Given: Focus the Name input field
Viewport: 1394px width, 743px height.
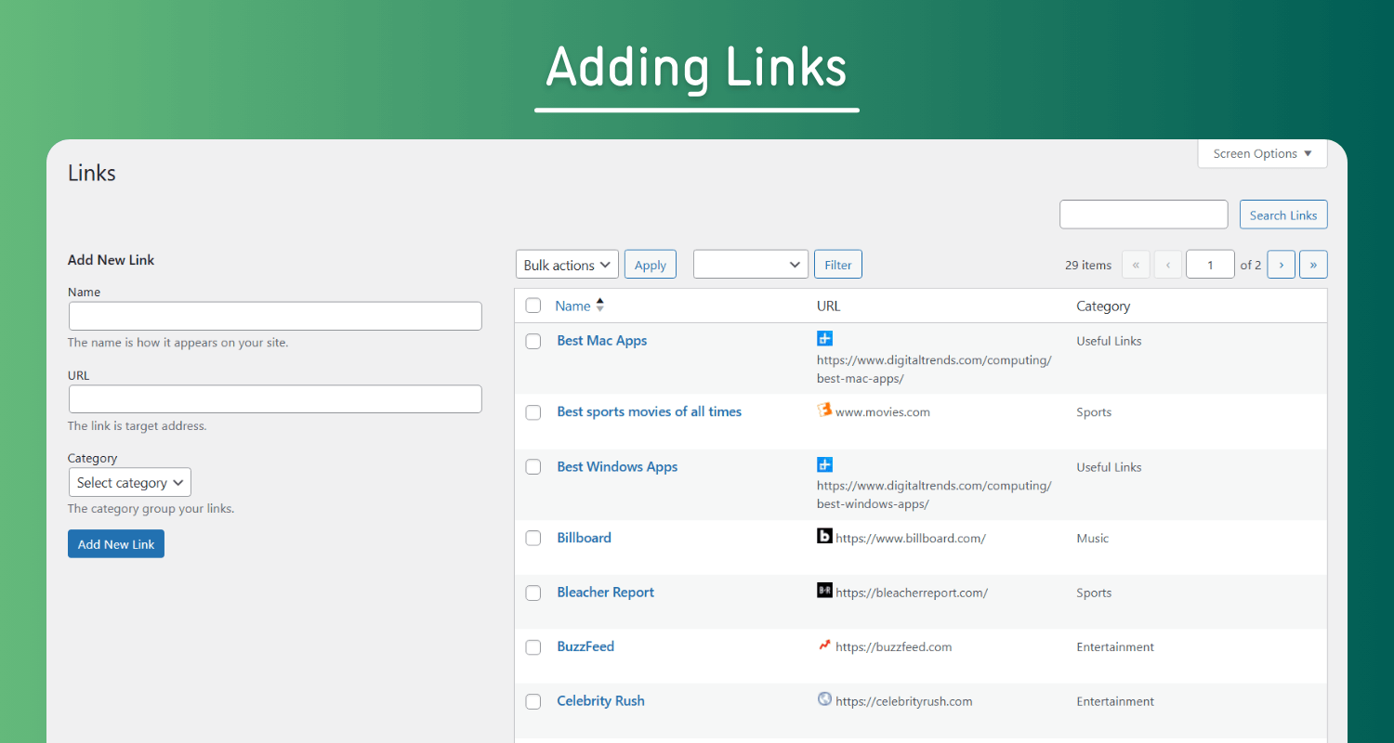Looking at the screenshot, I should 275,316.
